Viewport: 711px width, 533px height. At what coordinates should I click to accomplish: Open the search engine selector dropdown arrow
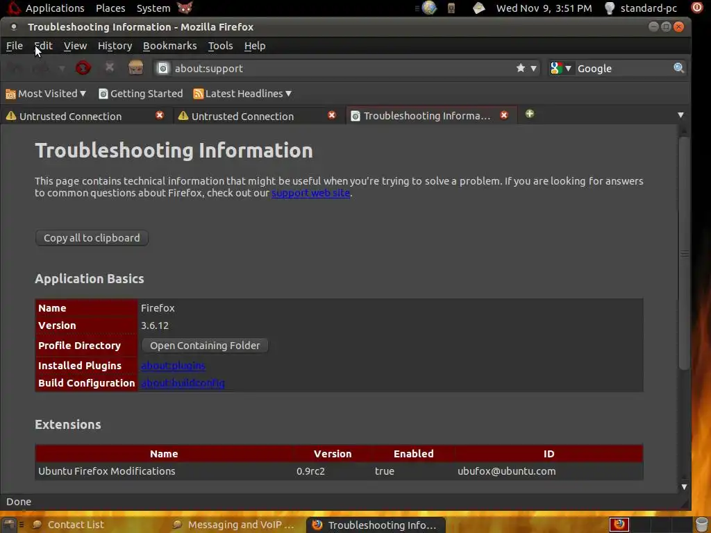568,69
